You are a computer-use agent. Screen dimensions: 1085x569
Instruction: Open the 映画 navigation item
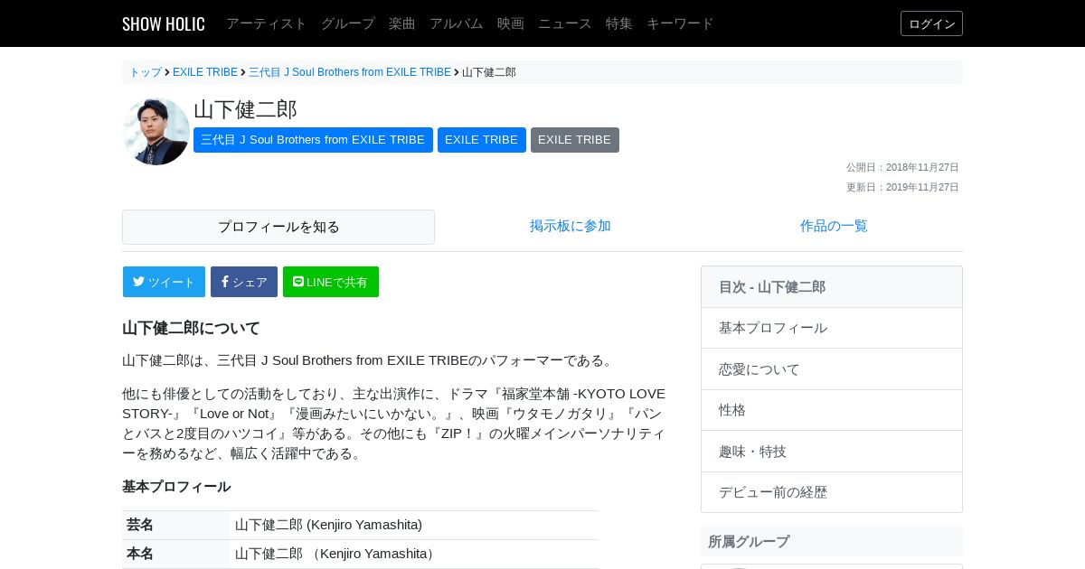coord(511,23)
